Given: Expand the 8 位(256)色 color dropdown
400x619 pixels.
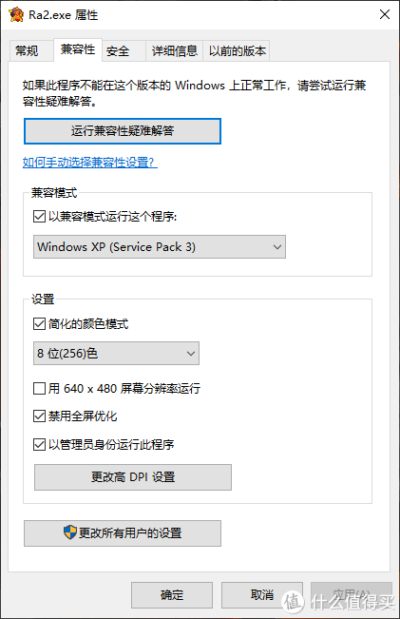Looking at the screenshot, I should [116, 354].
